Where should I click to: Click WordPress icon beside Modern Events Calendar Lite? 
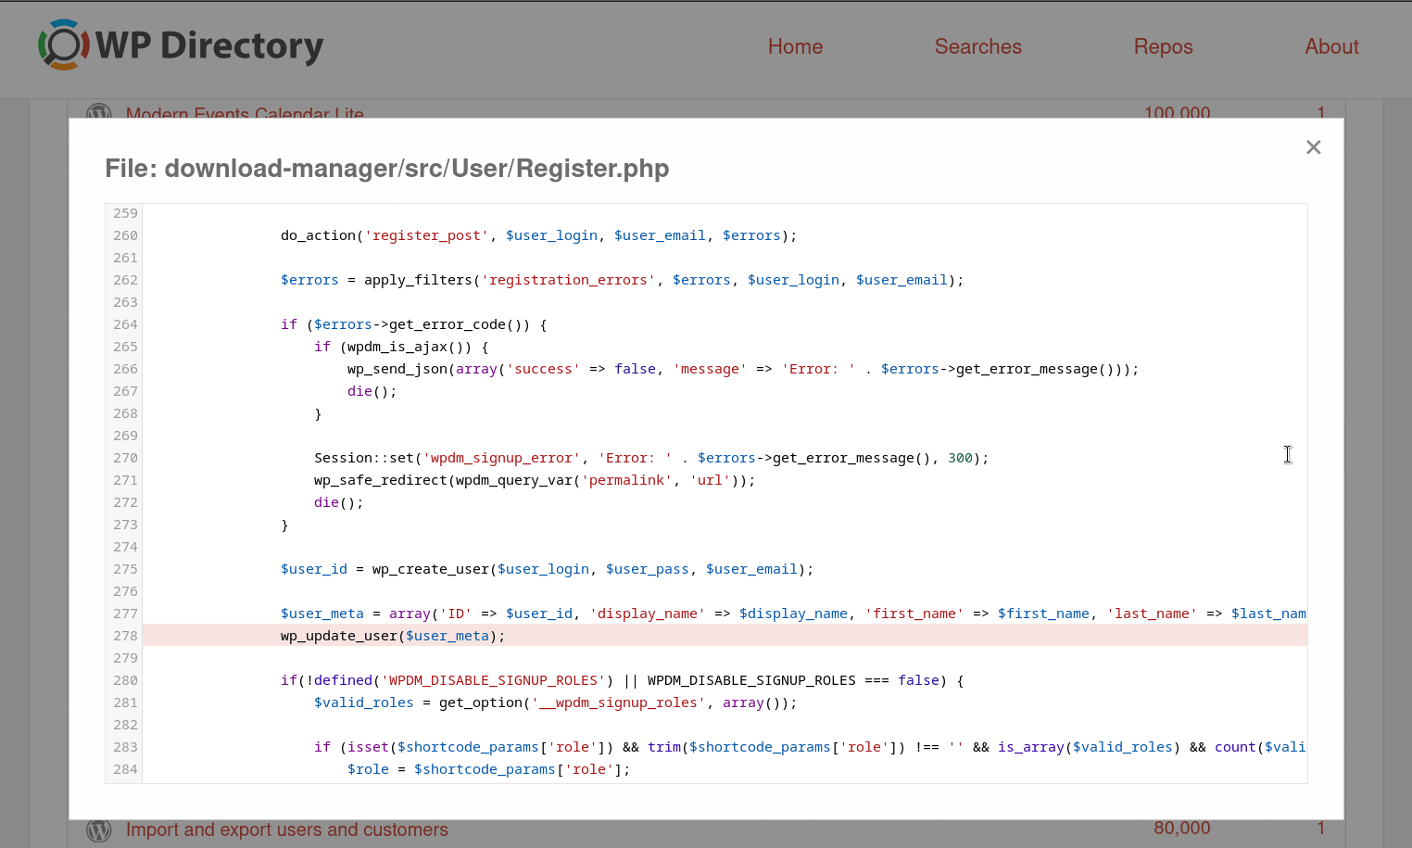(98, 112)
